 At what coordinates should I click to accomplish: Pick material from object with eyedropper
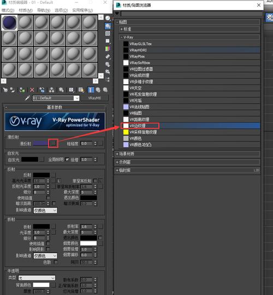pos(27,98)
